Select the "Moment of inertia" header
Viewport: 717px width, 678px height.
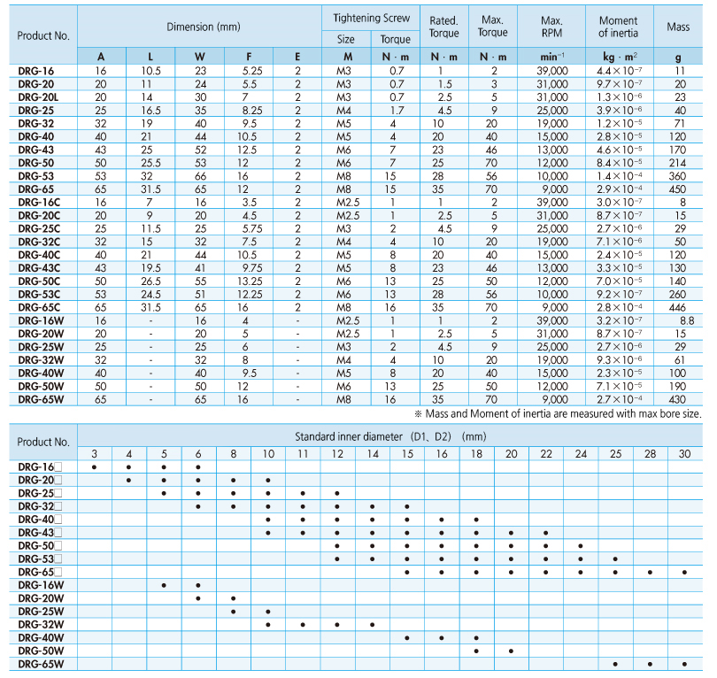[x=618, y=27]
